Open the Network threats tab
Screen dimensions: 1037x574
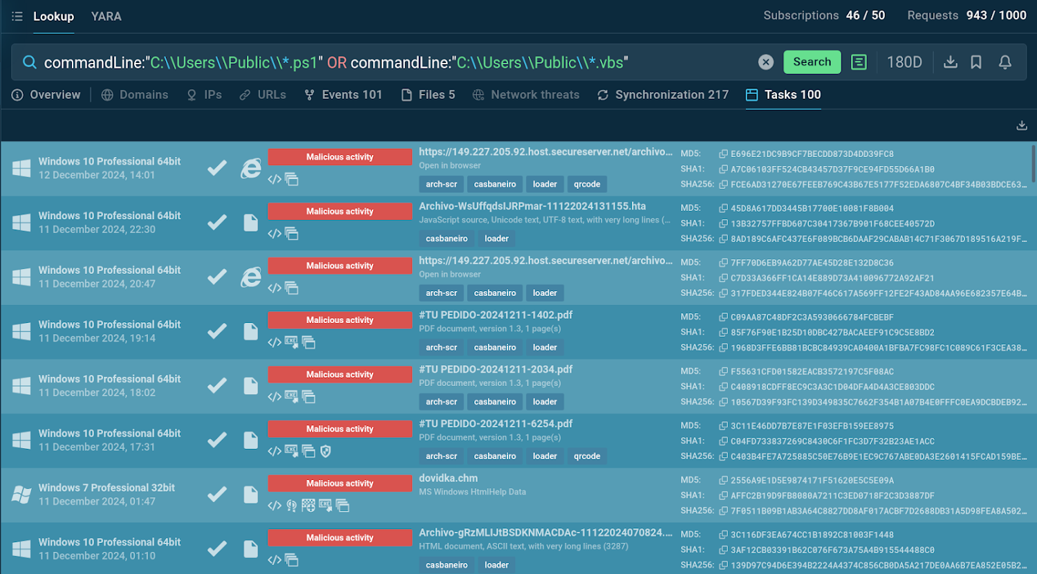pyautogui.click(x=526, y=95)
